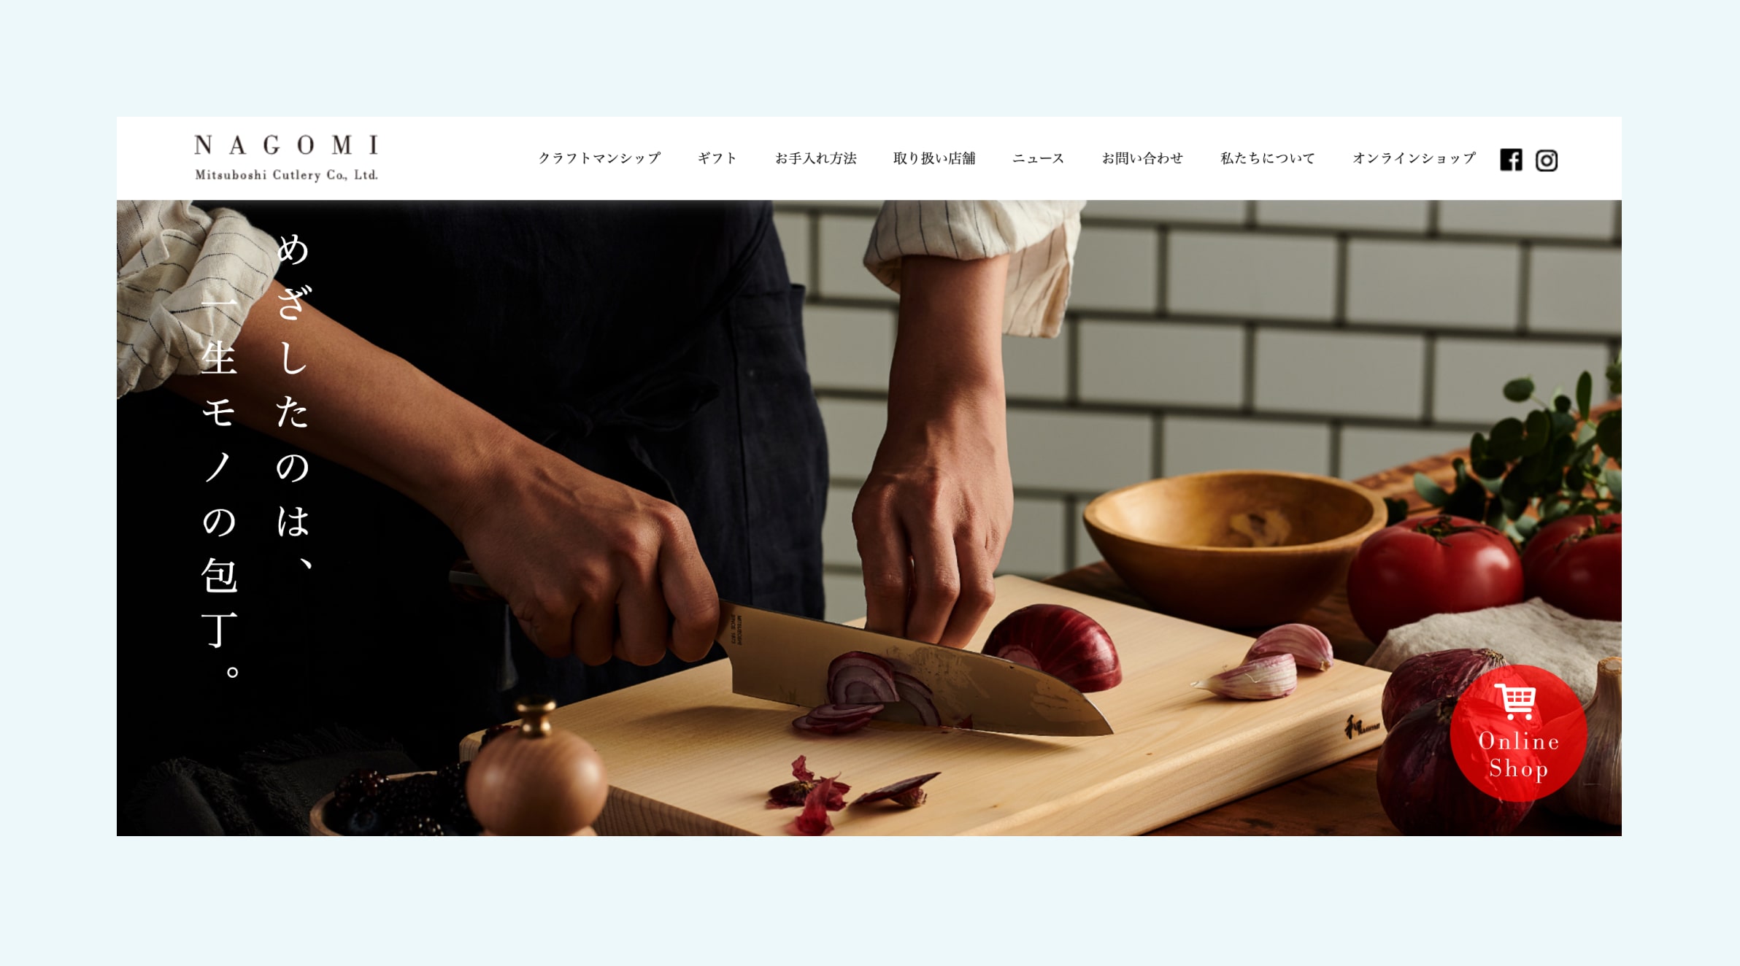This screenshot has height=966, width=1740.
Task: View the ニュース section
Action: 1038,158
